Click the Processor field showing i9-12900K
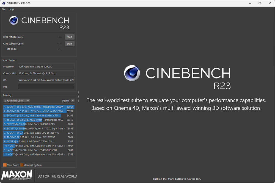Viewport: 275px width, 183px height. (46, 66)
